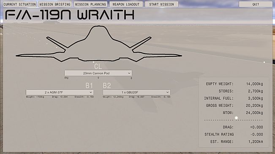This screenshot has height=154, width=275.
Task: Click the aircraft front silhouette outline
Action: pyautogui.click(x=99, y=44)
